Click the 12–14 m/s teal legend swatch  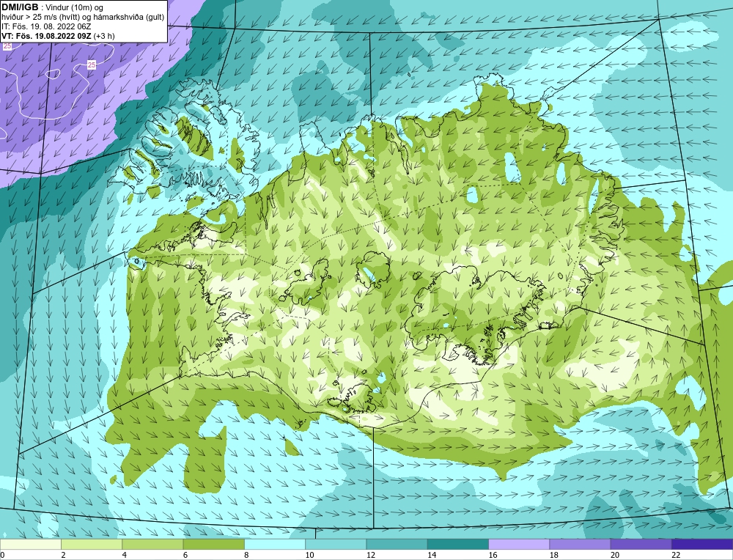397,544
